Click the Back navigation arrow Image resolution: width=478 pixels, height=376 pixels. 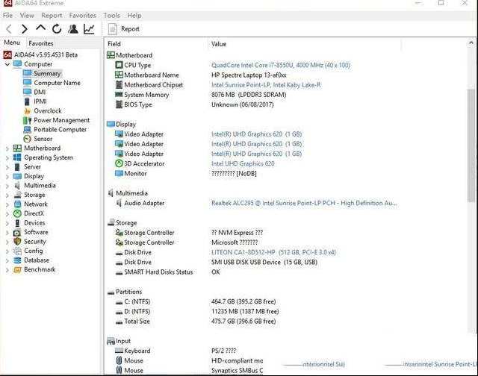click(9, 29)
